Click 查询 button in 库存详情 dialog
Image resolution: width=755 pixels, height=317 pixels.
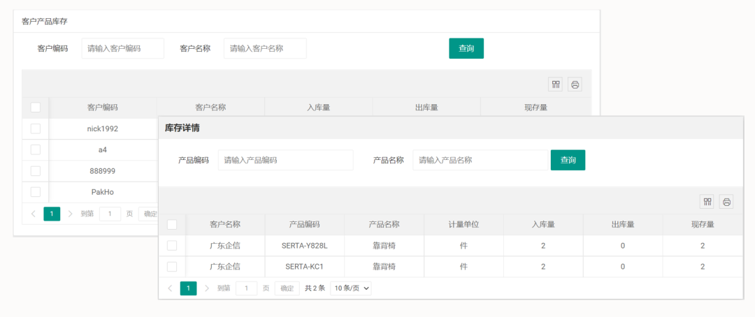coord(568,160)
